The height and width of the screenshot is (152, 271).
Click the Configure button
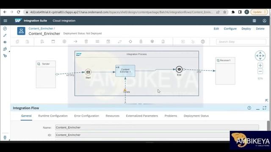click(x=230, y=29)
